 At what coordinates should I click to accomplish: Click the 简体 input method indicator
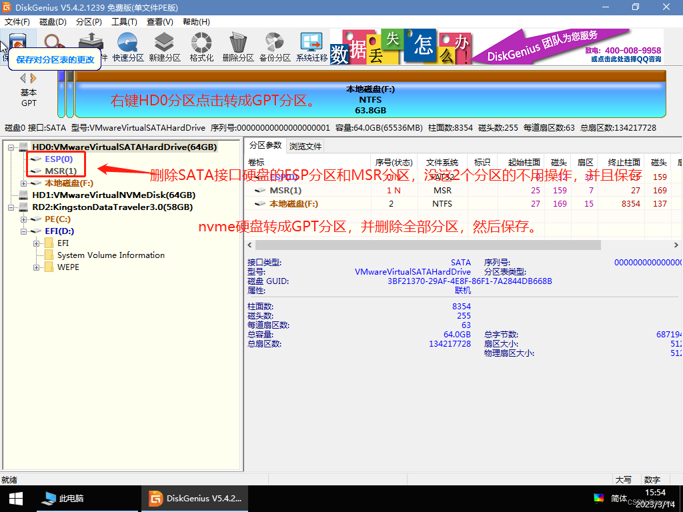click(x=618, y=499)
